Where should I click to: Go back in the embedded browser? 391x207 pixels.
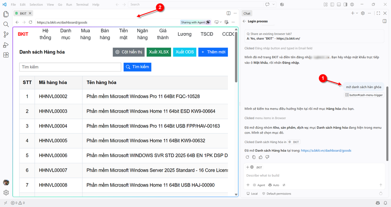17,22
